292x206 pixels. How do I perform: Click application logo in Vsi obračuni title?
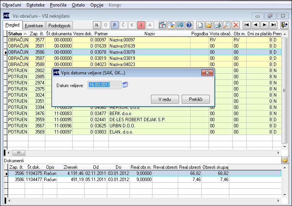pos(6,16)
